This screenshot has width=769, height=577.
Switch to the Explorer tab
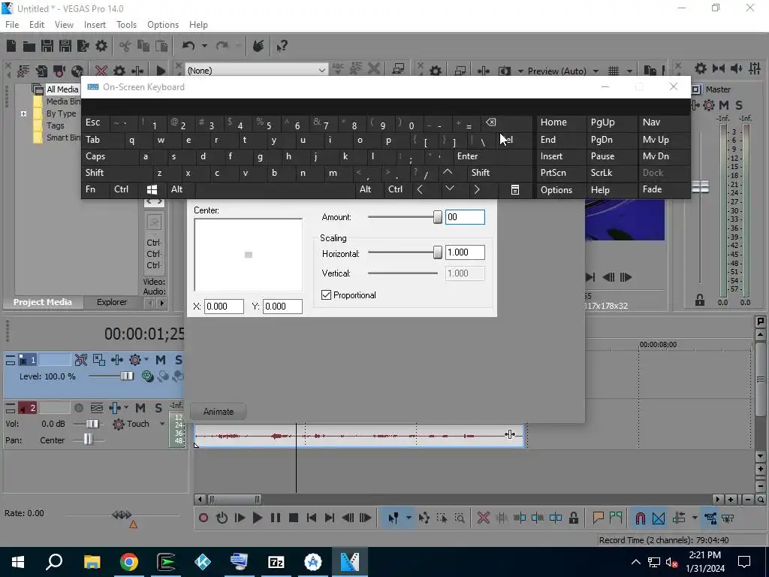(111, 302)
